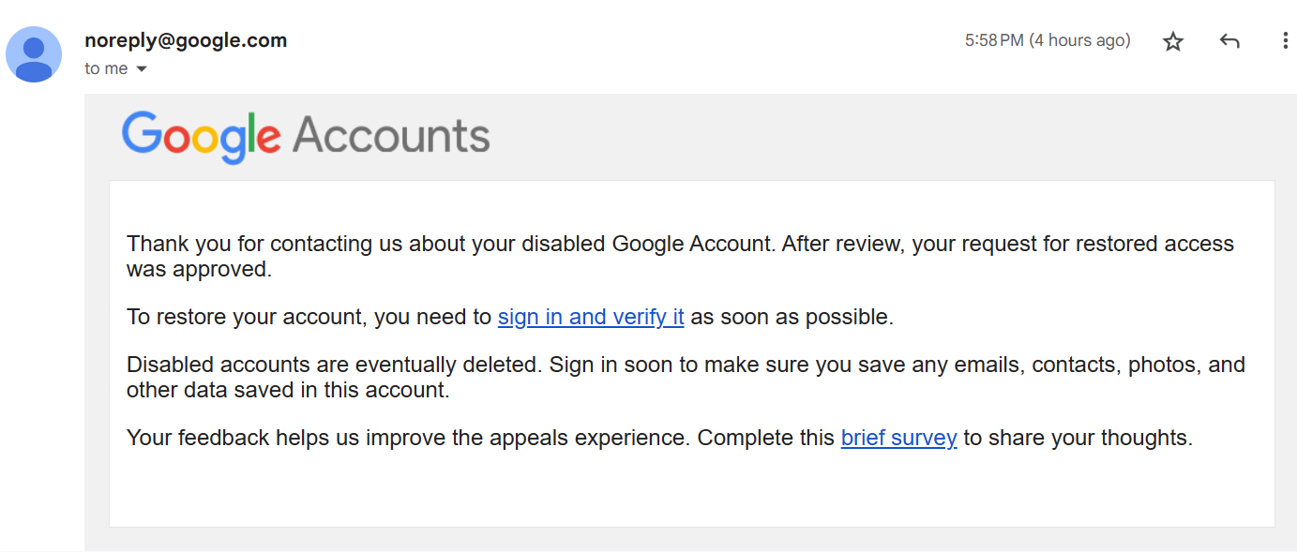Click the text "other data saved in this account."

[288, 389]
